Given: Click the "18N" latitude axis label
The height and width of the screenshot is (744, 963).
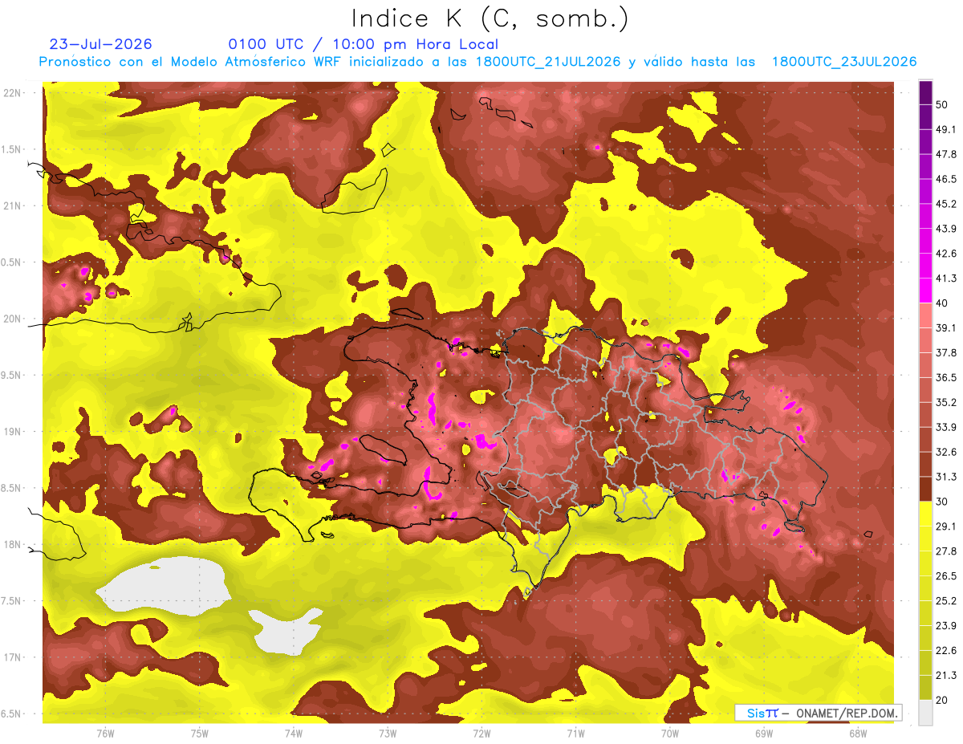Looking at the screenshot, I should point(11,545).
